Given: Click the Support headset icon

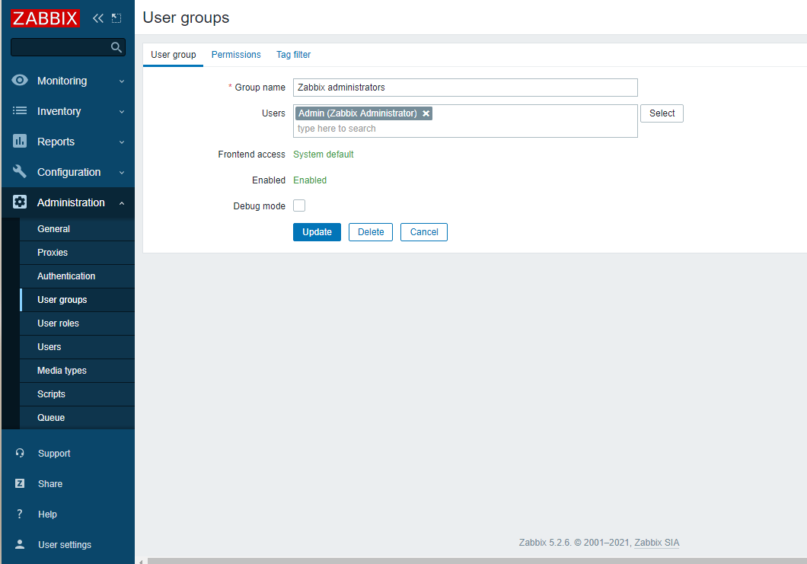Looking at the screenshot, I should pyautogui.click(x=20, y=453).
